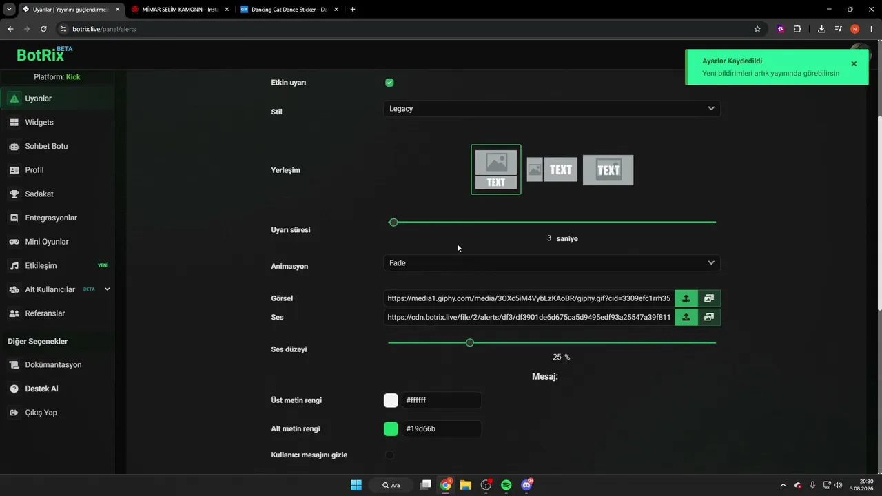Switch to MİMAR SELİM KAMONN tab
The width and height of the screenshot is (882, 496).
tap(180, 10)
